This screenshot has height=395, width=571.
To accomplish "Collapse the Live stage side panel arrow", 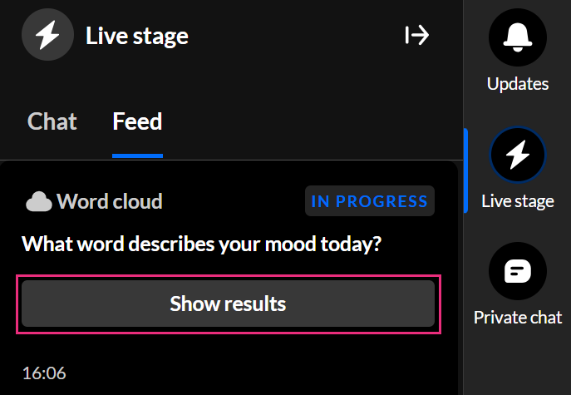I will pyautogui.click(x=416, y=35).
